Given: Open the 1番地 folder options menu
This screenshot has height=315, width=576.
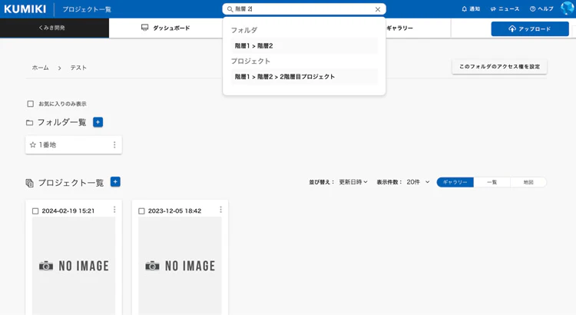Looking at the screenshot, I should click(x=114, y=144).
